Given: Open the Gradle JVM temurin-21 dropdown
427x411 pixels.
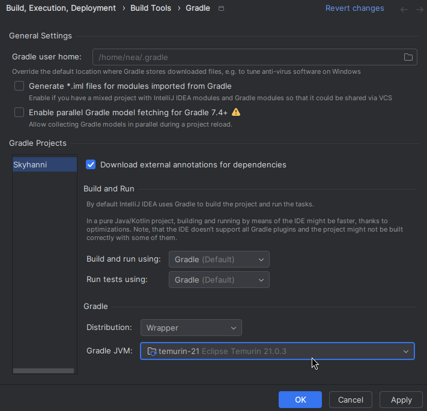Looking at the screenshot, I should tap(277, 351).
